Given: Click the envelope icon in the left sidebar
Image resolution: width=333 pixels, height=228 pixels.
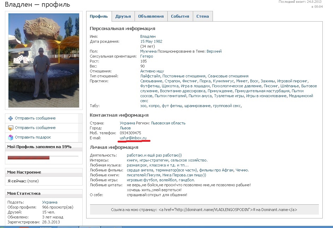Looking at the screenshot, I should 11,128.
